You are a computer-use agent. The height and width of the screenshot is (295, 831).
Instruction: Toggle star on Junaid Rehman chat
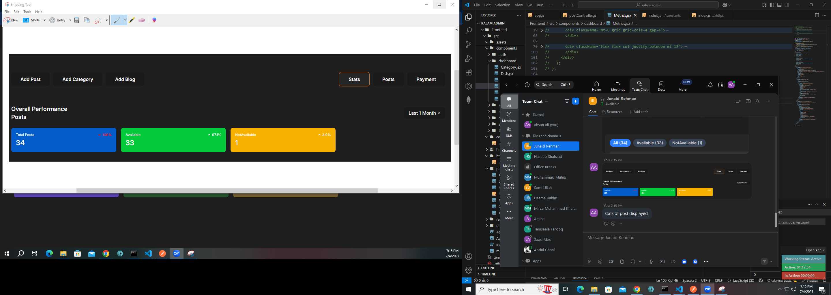coord(602,99)
